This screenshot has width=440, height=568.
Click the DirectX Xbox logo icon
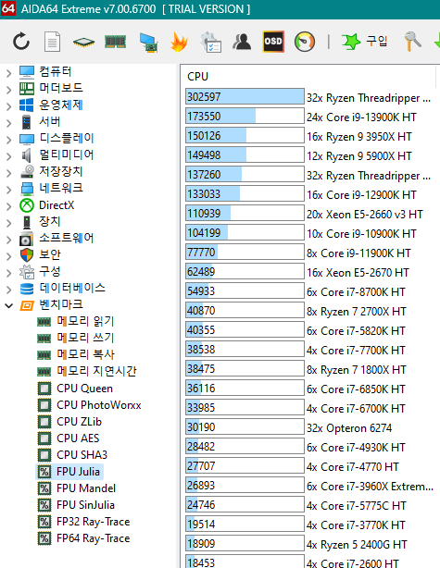27,205
